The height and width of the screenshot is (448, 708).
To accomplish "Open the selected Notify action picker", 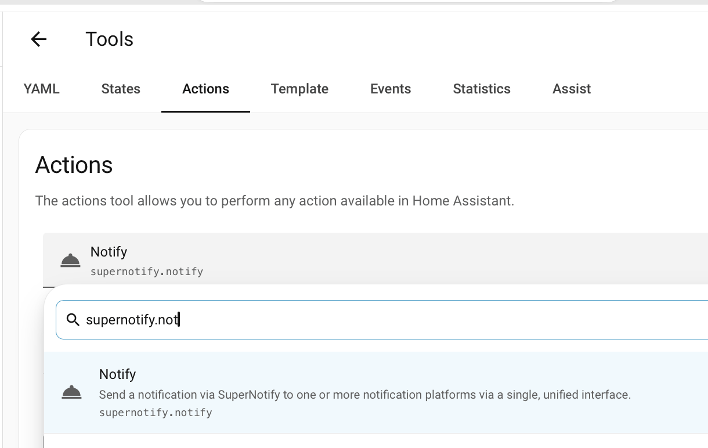I will coord(375,260).
